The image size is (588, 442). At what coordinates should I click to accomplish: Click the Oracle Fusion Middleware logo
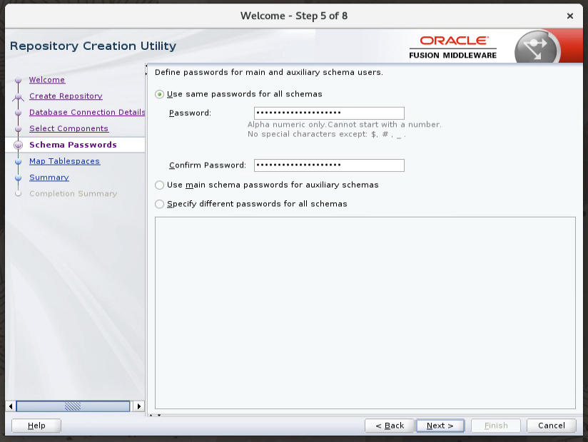coord(452,47)
